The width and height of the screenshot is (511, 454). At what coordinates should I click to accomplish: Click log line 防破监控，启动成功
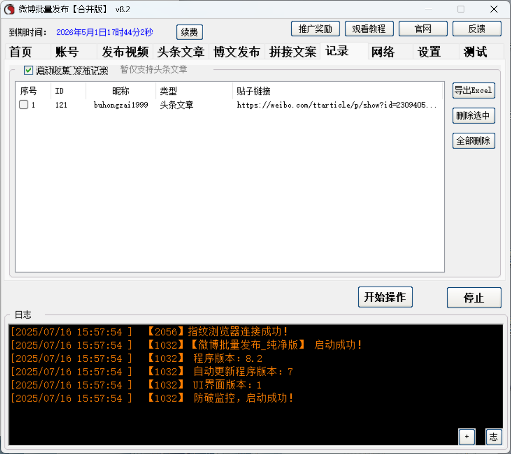tap(152, 398)
